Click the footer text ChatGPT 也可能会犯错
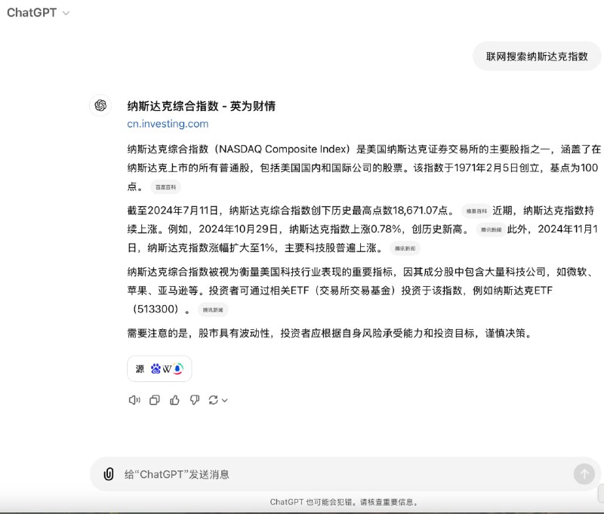 344,502
